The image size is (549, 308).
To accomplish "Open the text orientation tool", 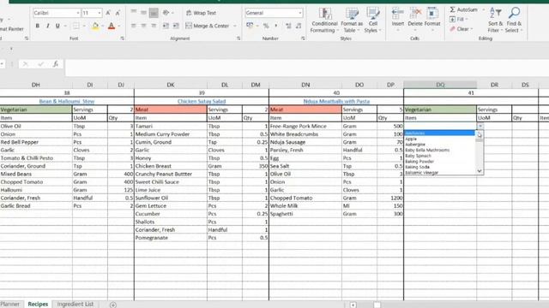I will click(166, 13).
